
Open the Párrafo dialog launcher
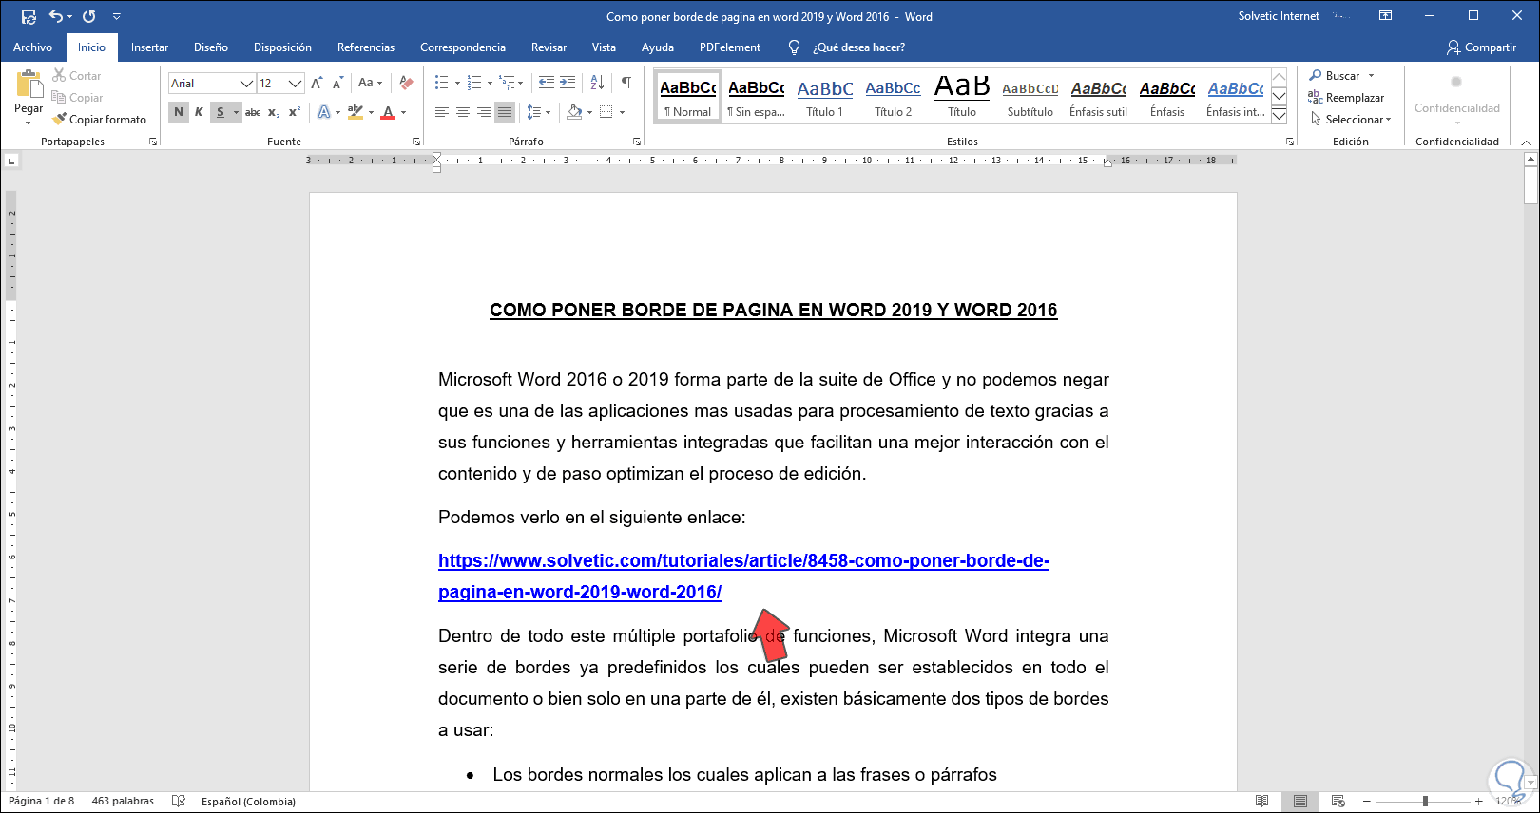637,142
